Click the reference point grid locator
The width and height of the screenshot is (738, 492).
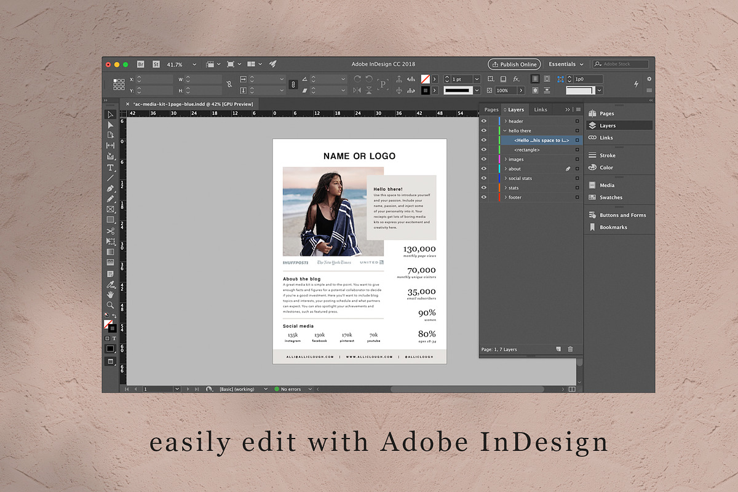click(x=118, y=84)
